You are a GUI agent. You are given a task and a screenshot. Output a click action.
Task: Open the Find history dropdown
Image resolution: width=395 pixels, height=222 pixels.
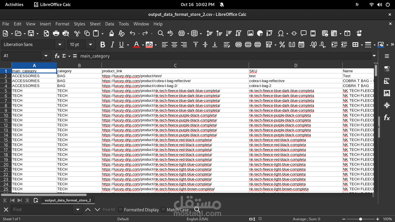pyautogui.click(x=77, y=210)
